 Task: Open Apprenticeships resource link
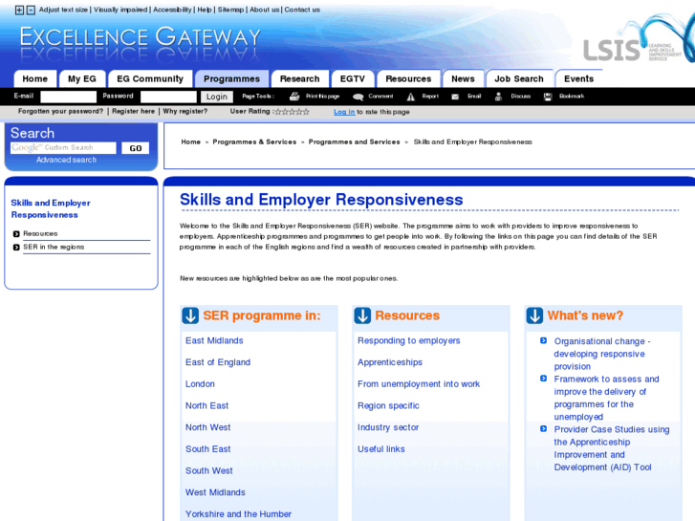click(x=390, y=362)
